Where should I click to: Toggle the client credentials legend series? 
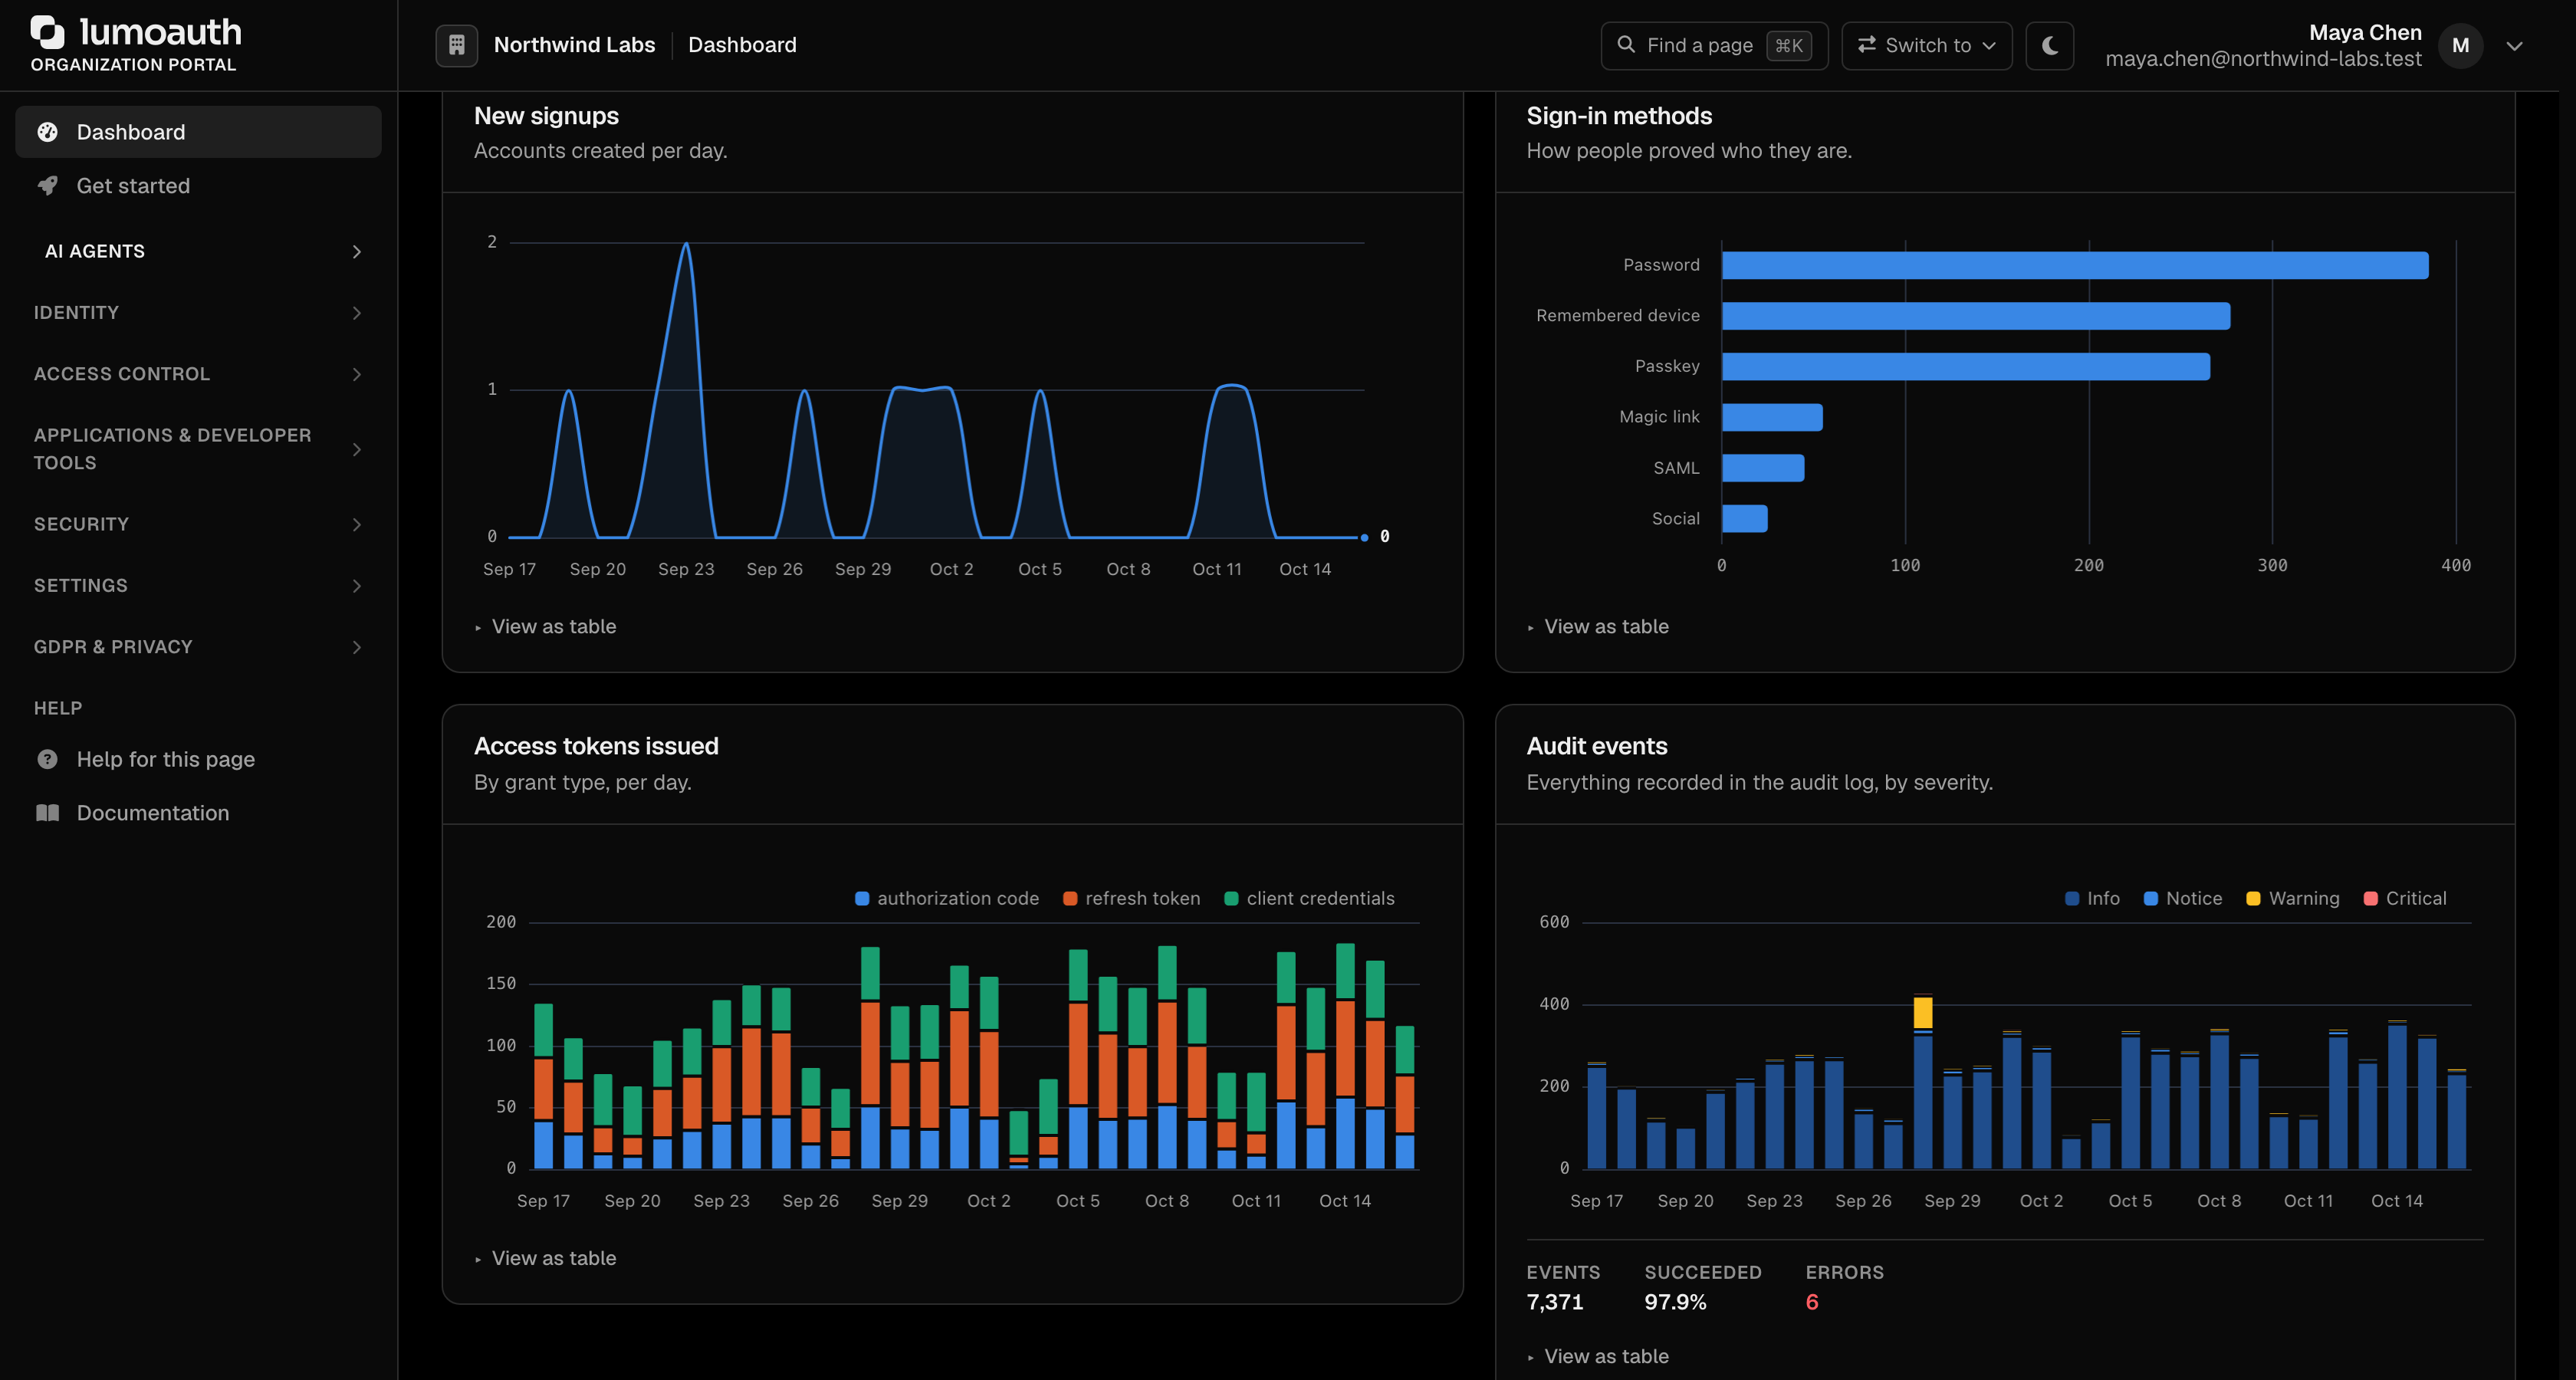pyautogui.click(x=1309, y=898)
